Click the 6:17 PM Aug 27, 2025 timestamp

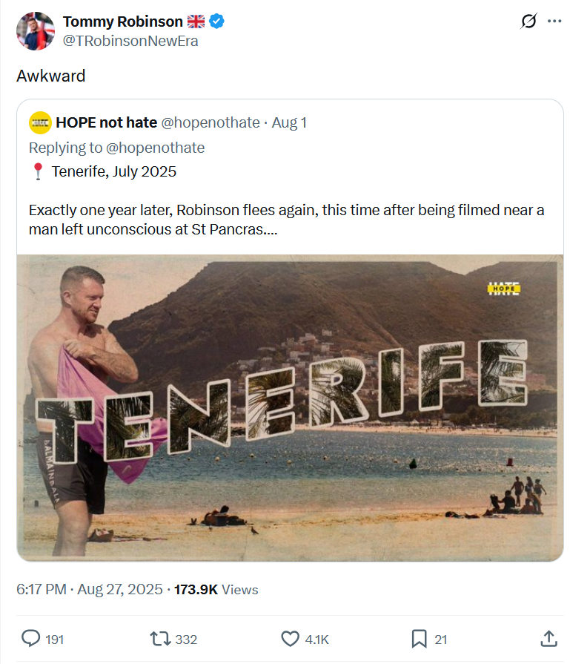pyautogui.click(x=89, y=590)
